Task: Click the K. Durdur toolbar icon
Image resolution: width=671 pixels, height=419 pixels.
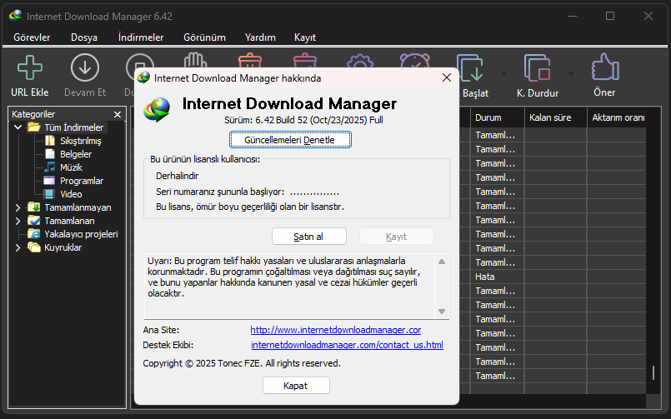Action: pos(538,68)
